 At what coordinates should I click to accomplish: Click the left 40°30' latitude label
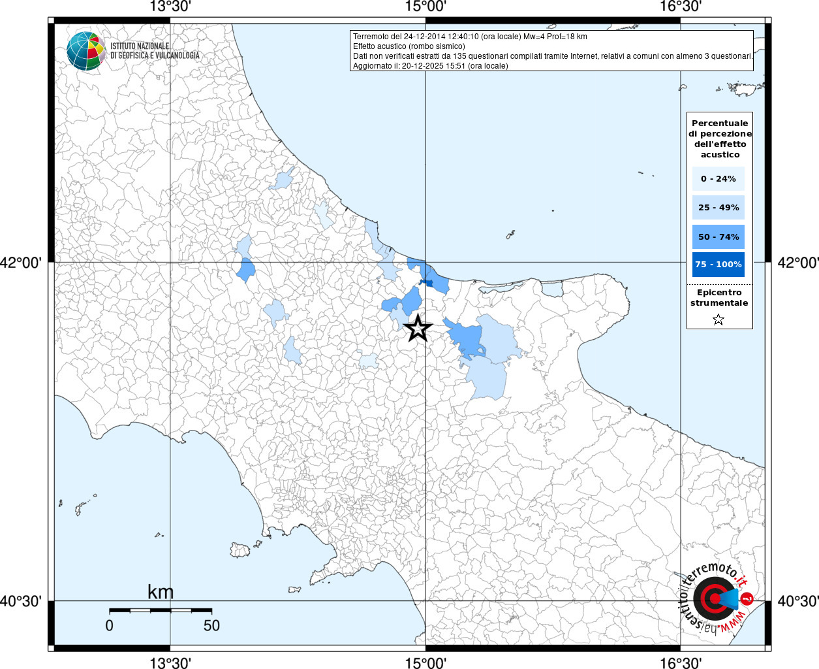[x=21, y=601]
